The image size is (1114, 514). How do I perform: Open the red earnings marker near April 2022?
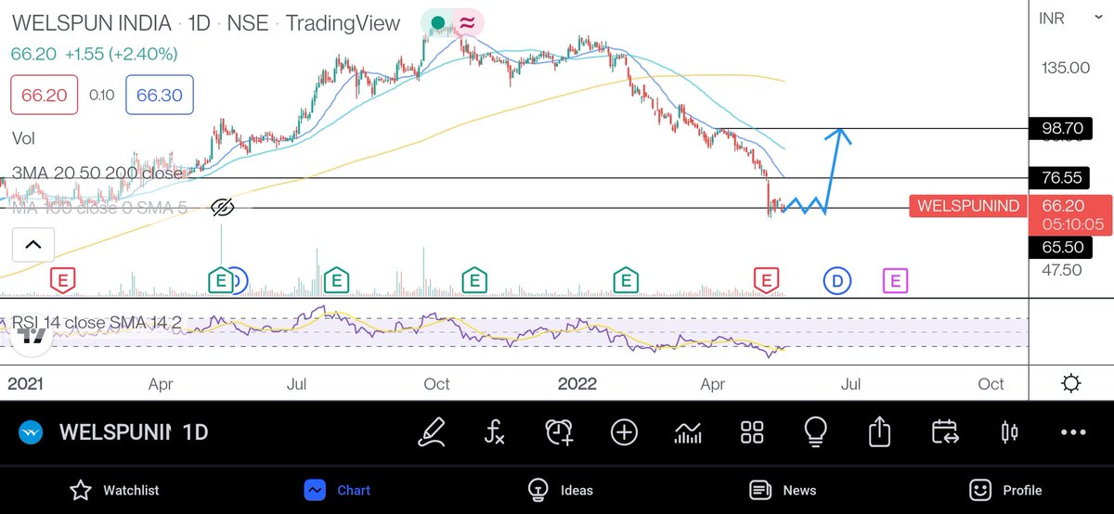pyautogui.click(x=766, y=279)
